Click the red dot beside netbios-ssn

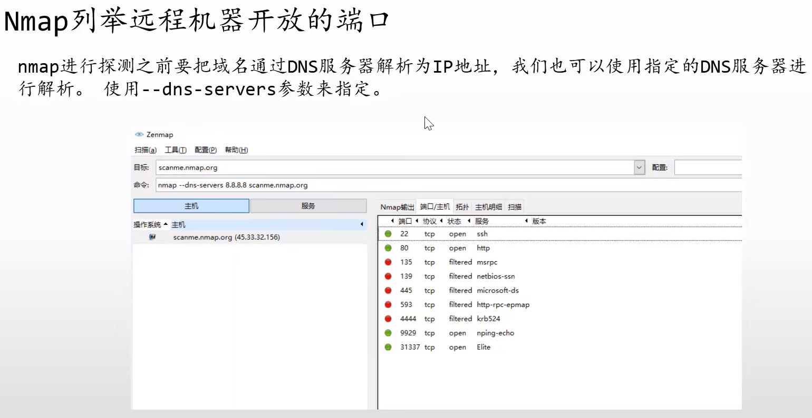389,276
